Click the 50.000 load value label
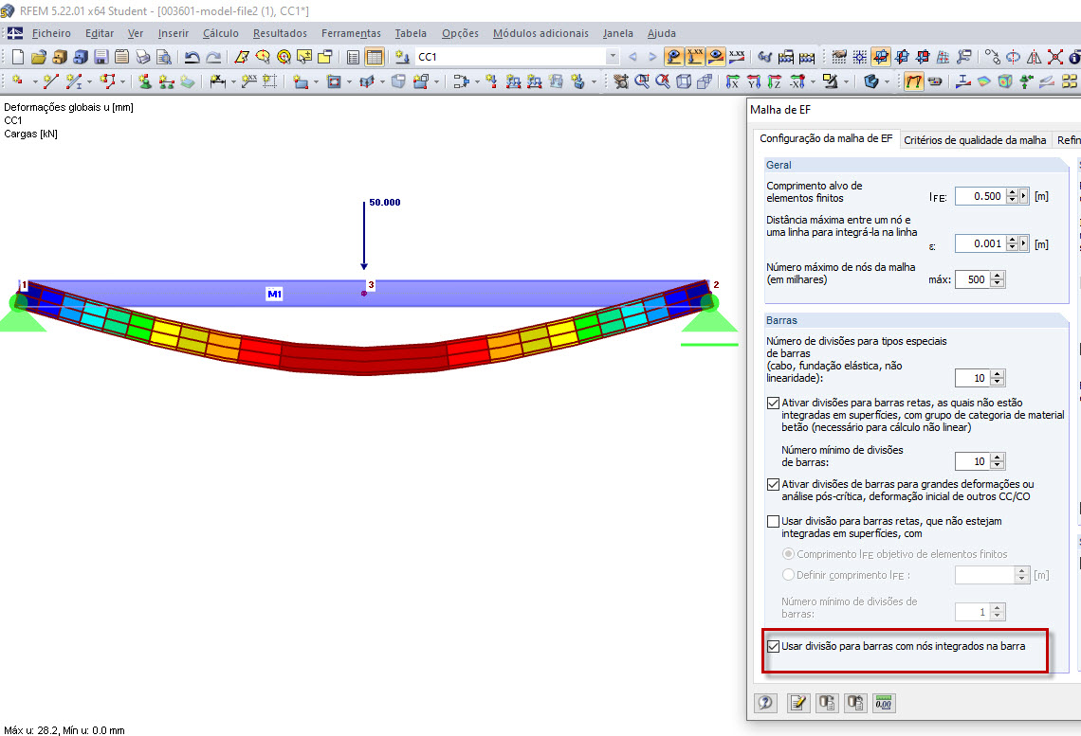The image size is (1081, 736). pos(385,203)
